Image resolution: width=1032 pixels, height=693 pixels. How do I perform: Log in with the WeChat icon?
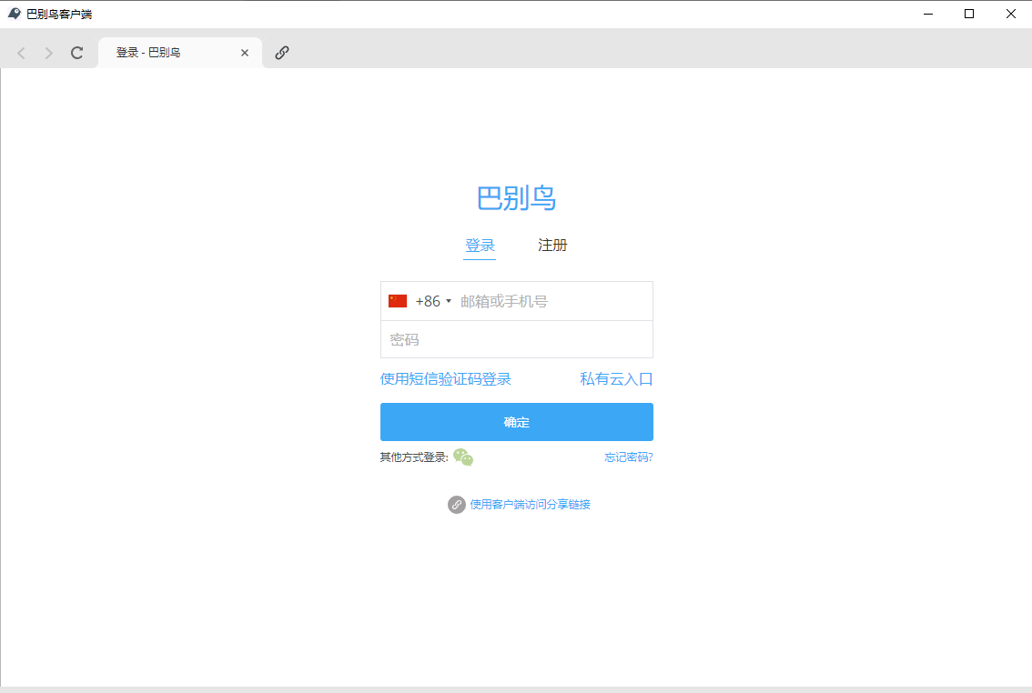(463, 457)
